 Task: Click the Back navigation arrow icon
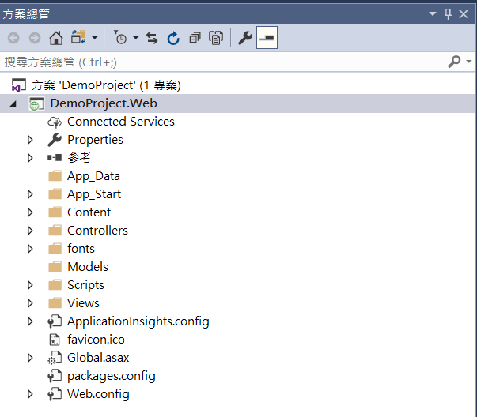[x=13, y=38]
